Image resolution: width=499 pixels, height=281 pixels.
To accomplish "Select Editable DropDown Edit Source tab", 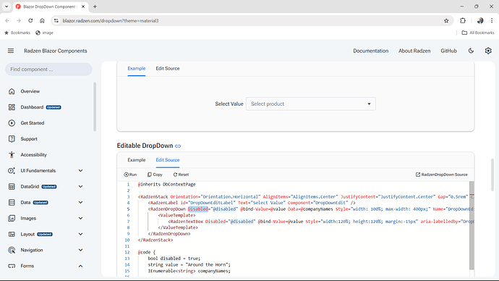I will click(168, 160).
